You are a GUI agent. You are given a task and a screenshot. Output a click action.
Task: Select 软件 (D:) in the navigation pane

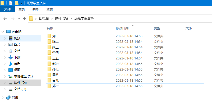click(x=20, y=83)
